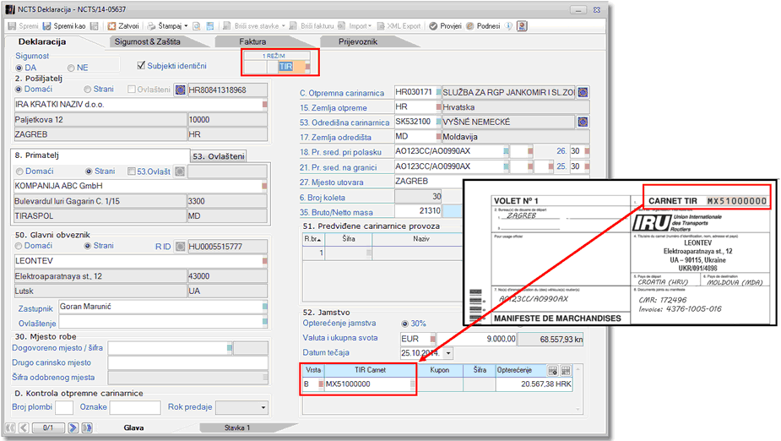
Task: Open the Briši sve stavke dropdown arrow
Action: click(284, 26)
